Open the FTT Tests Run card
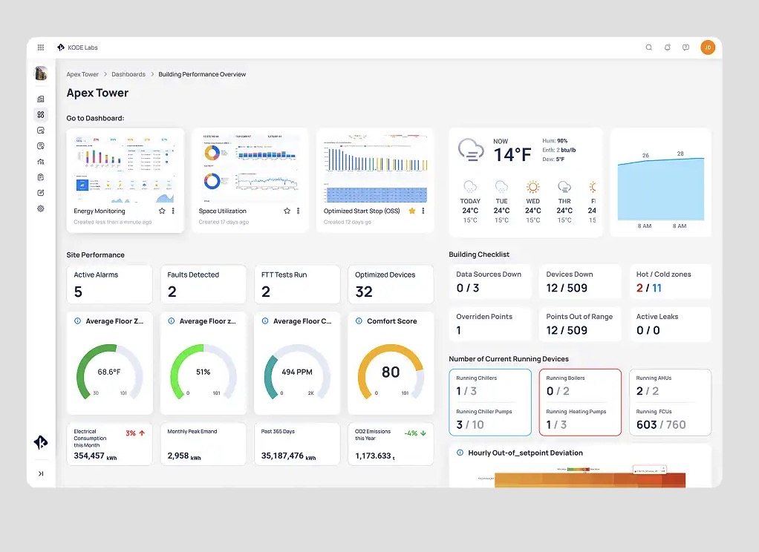Screen dimensions: 759x552 coord(297,284)
